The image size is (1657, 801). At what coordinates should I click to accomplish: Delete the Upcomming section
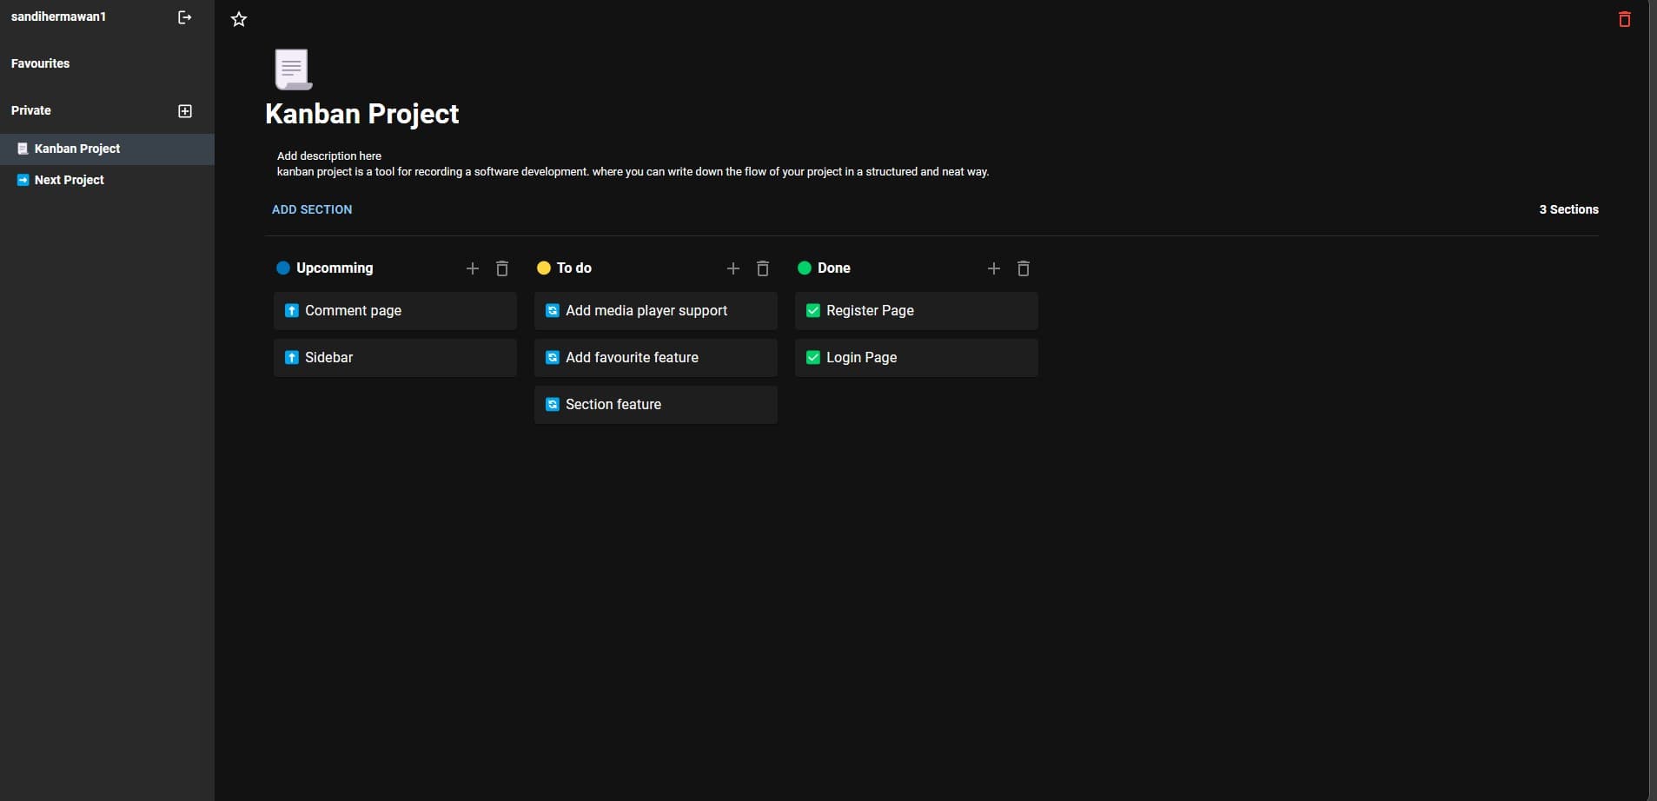(x=502, y=268)
